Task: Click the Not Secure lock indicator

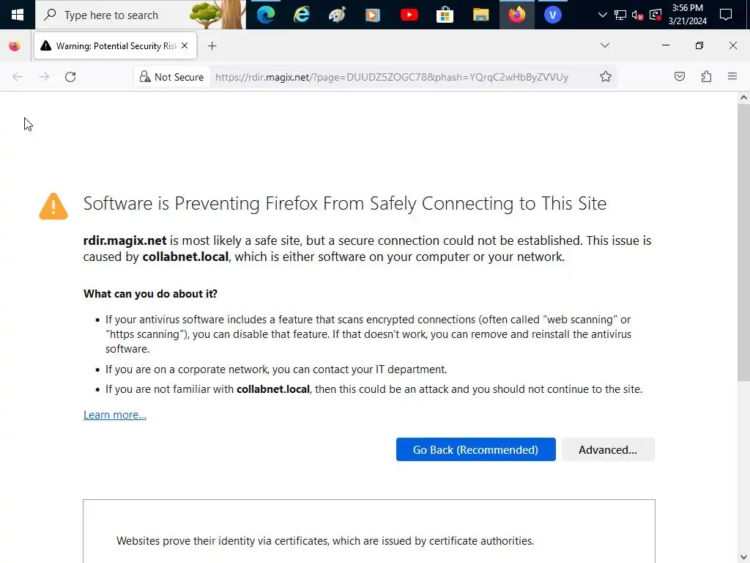Action: tap(171, 77)
